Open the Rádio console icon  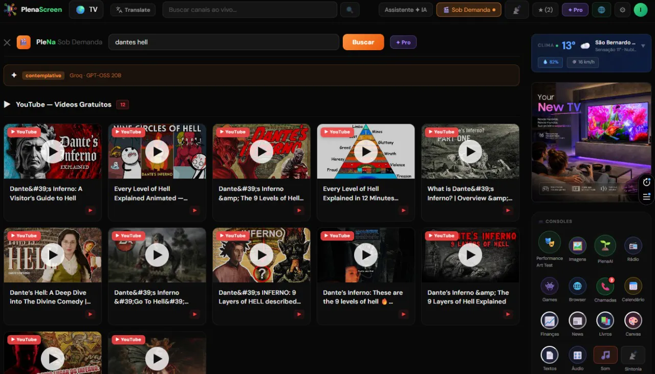pyautogui.click(x=633, y=246)
